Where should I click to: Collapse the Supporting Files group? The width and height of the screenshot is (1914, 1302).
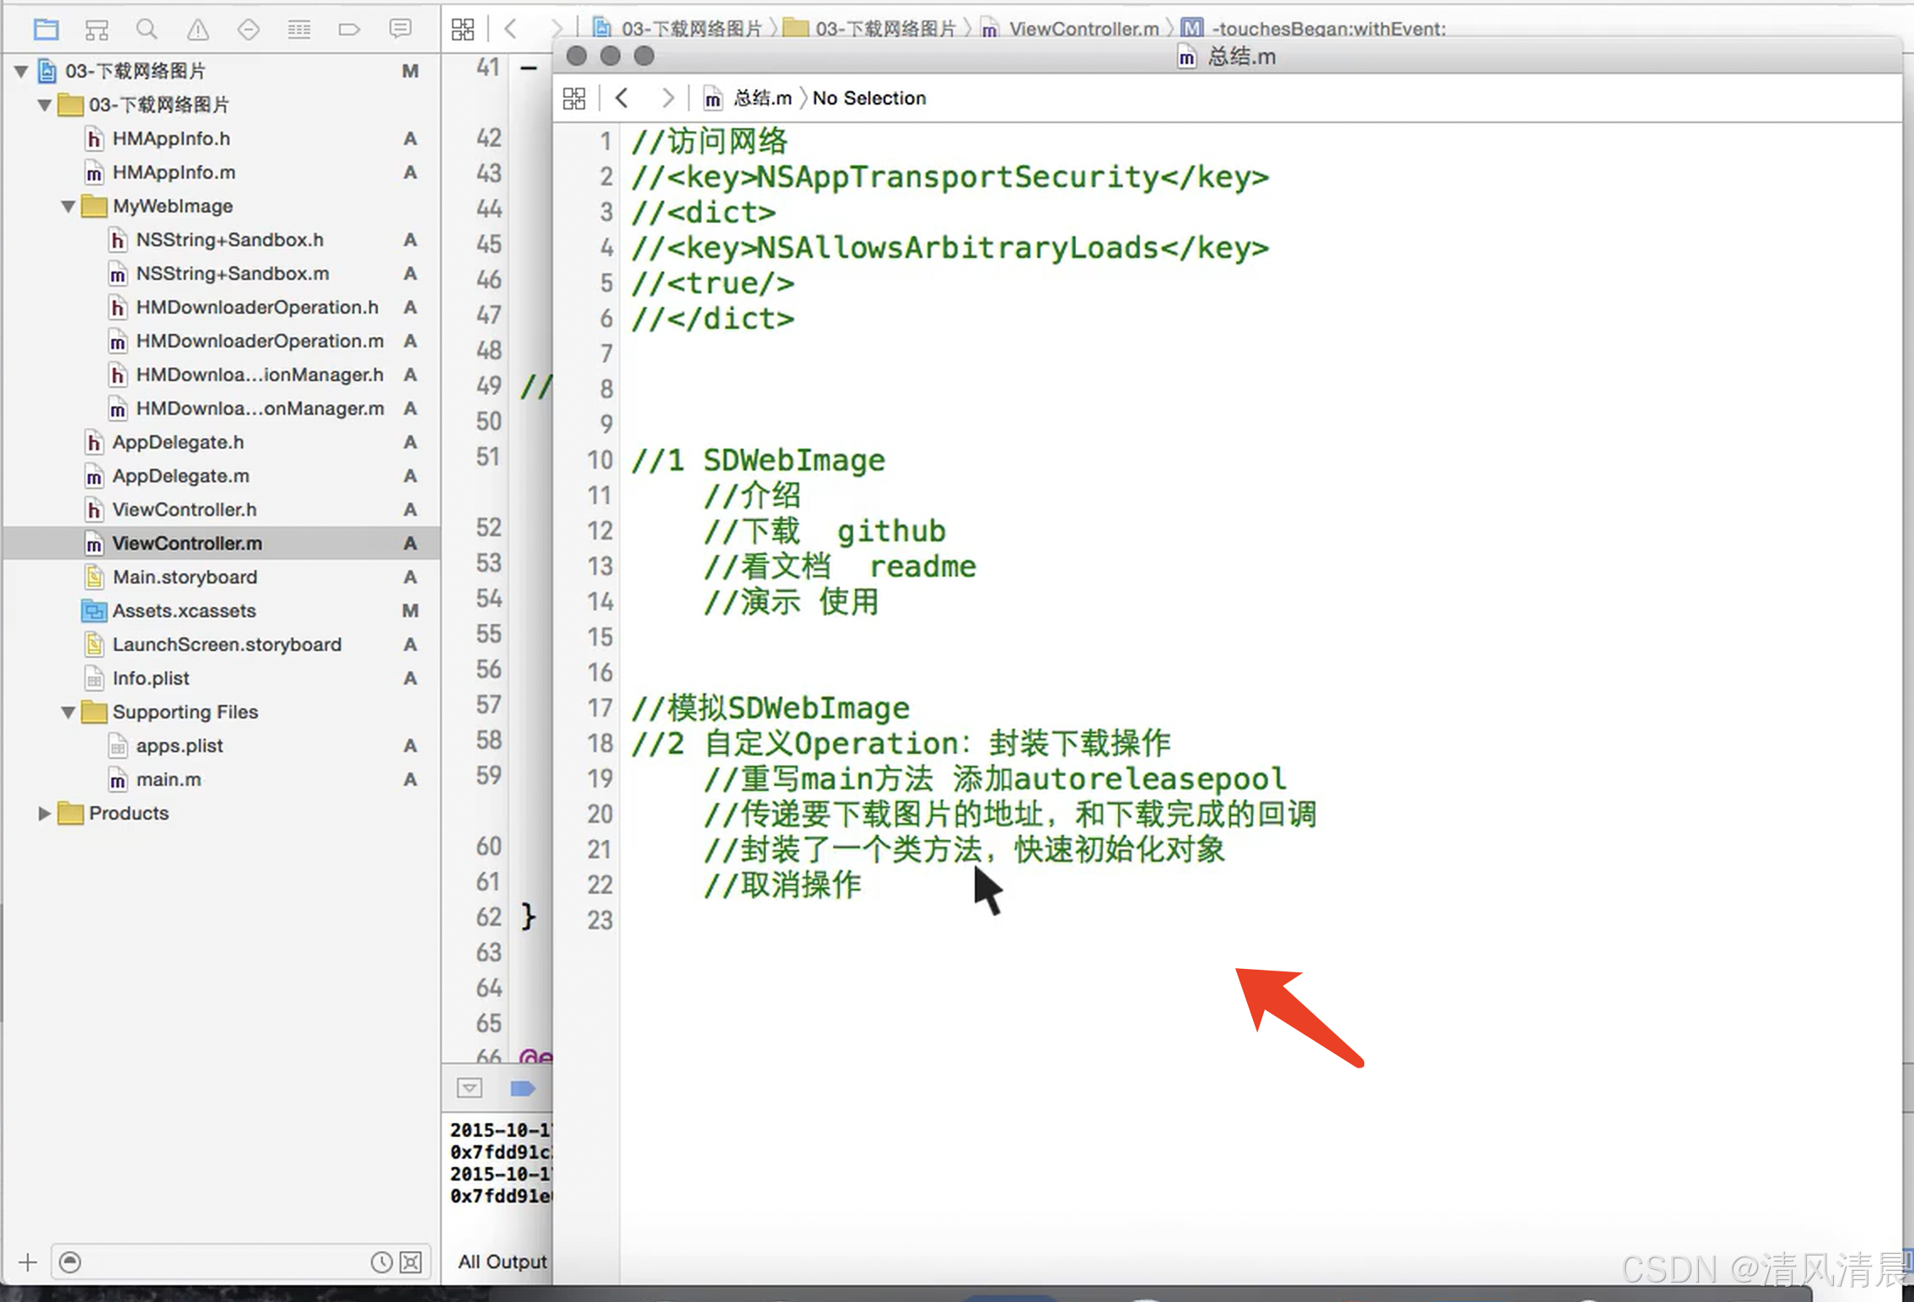68,713
